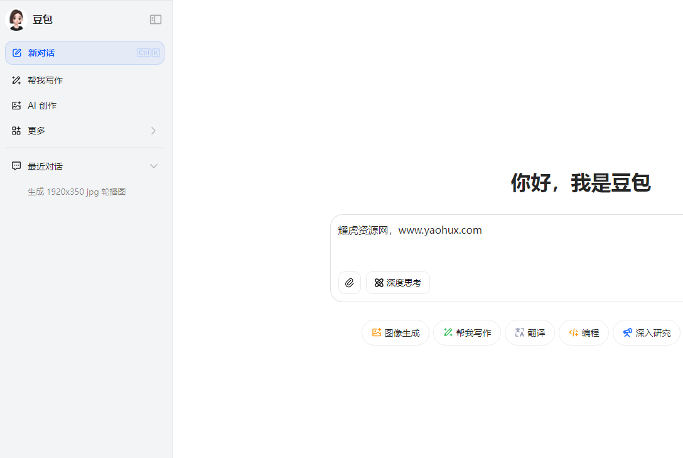
Task: Collapse the 最近对话 list chevron
Action: coord(154,166)
